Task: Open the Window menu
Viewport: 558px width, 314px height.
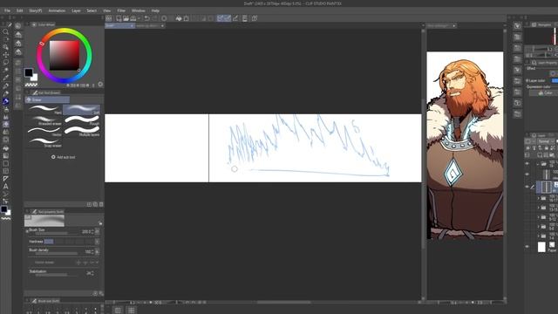Action: 138,10
